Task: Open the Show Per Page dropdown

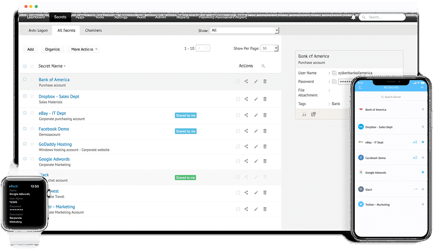Action: click(x=269, y=48)
